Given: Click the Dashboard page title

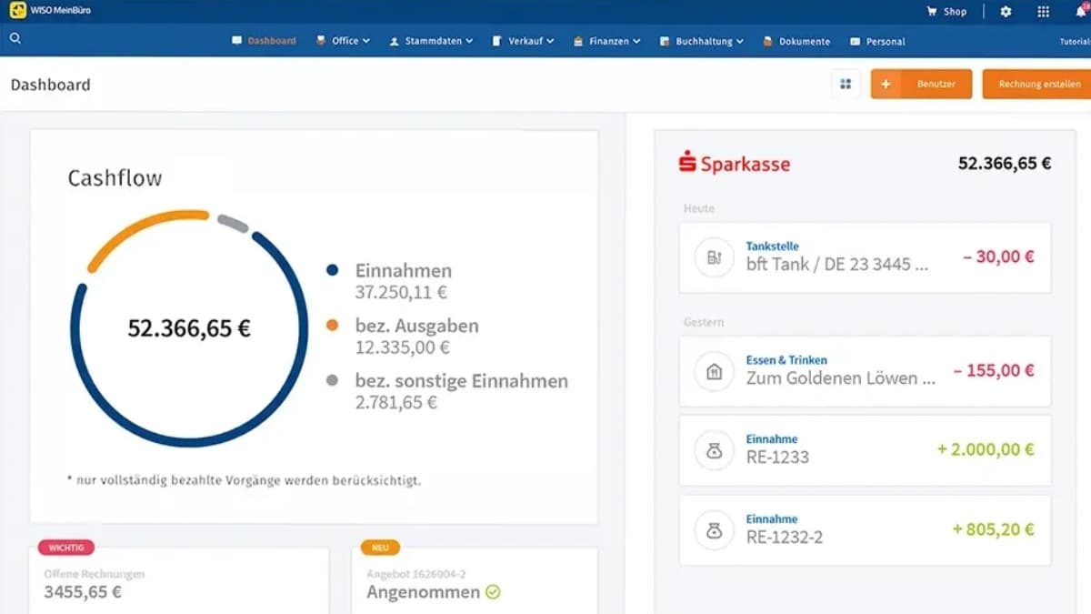Looking at the screenshot, I should pos(51,85).
